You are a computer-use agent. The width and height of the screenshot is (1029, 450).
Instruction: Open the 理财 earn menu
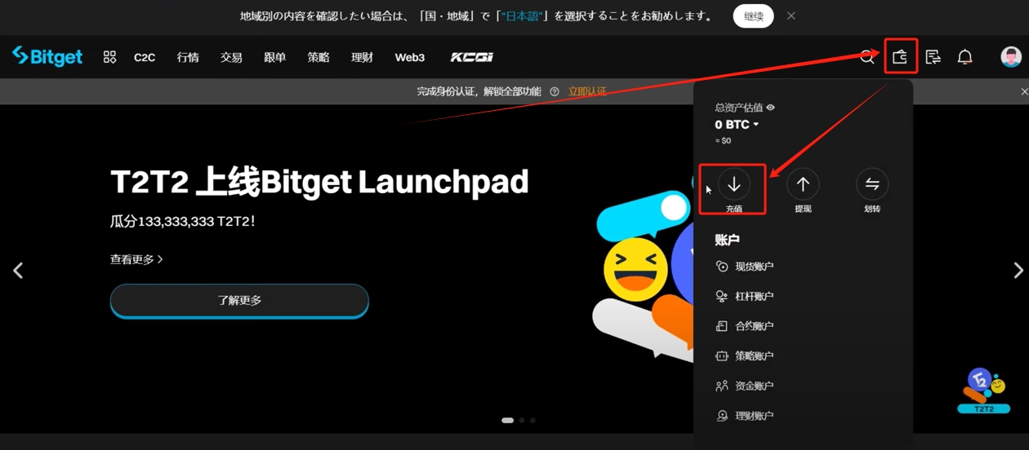point(362,57)
